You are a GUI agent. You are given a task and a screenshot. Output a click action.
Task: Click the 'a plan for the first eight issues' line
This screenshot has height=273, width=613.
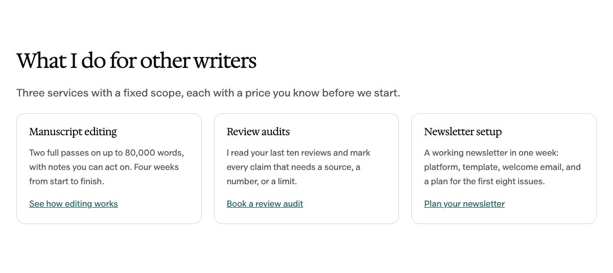(484, 181)
